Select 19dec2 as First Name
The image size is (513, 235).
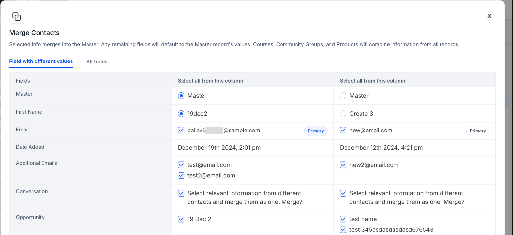(181, 114)
